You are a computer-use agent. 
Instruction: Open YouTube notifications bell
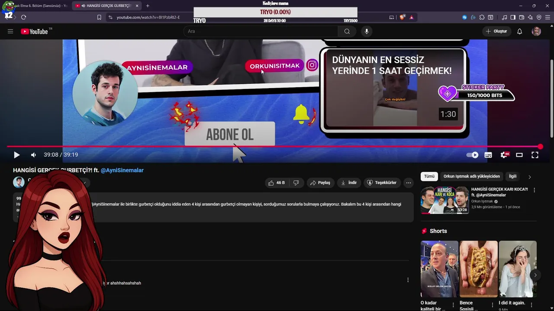(x=520, y=31)
